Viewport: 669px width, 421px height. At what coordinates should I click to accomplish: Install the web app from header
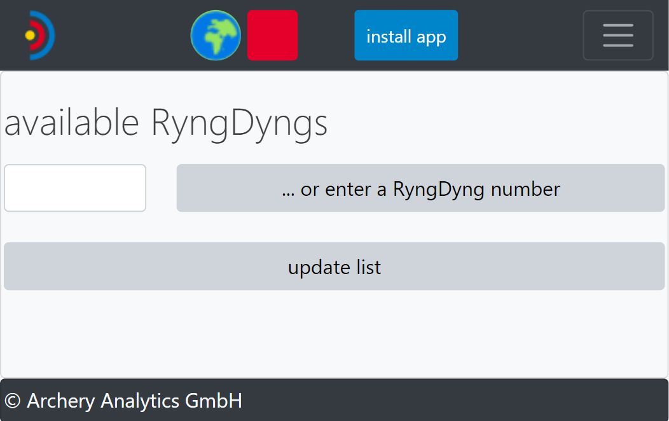tap(406, 36)
